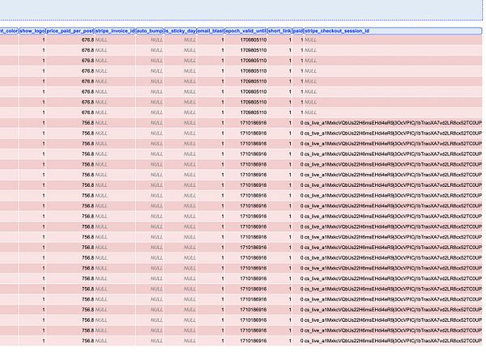Select the email_blast column header
The width and height of the screenshot is (486, 360).
pyautogui.click(x=211, y=31)
